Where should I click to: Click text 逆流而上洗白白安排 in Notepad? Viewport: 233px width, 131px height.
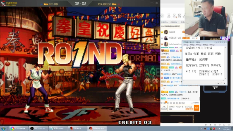pyautogui.click(x=199, y=48)
